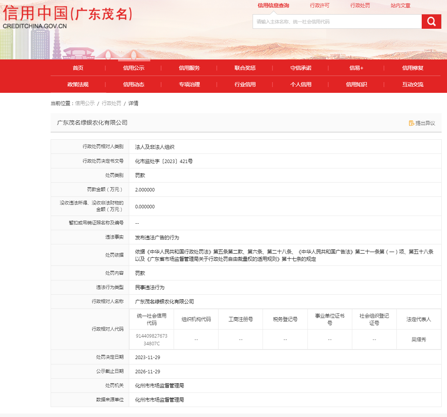The width and height of the screenshot is (447, 417).
Task: Click the 详情 breadcrumb text
Action: 133,103
